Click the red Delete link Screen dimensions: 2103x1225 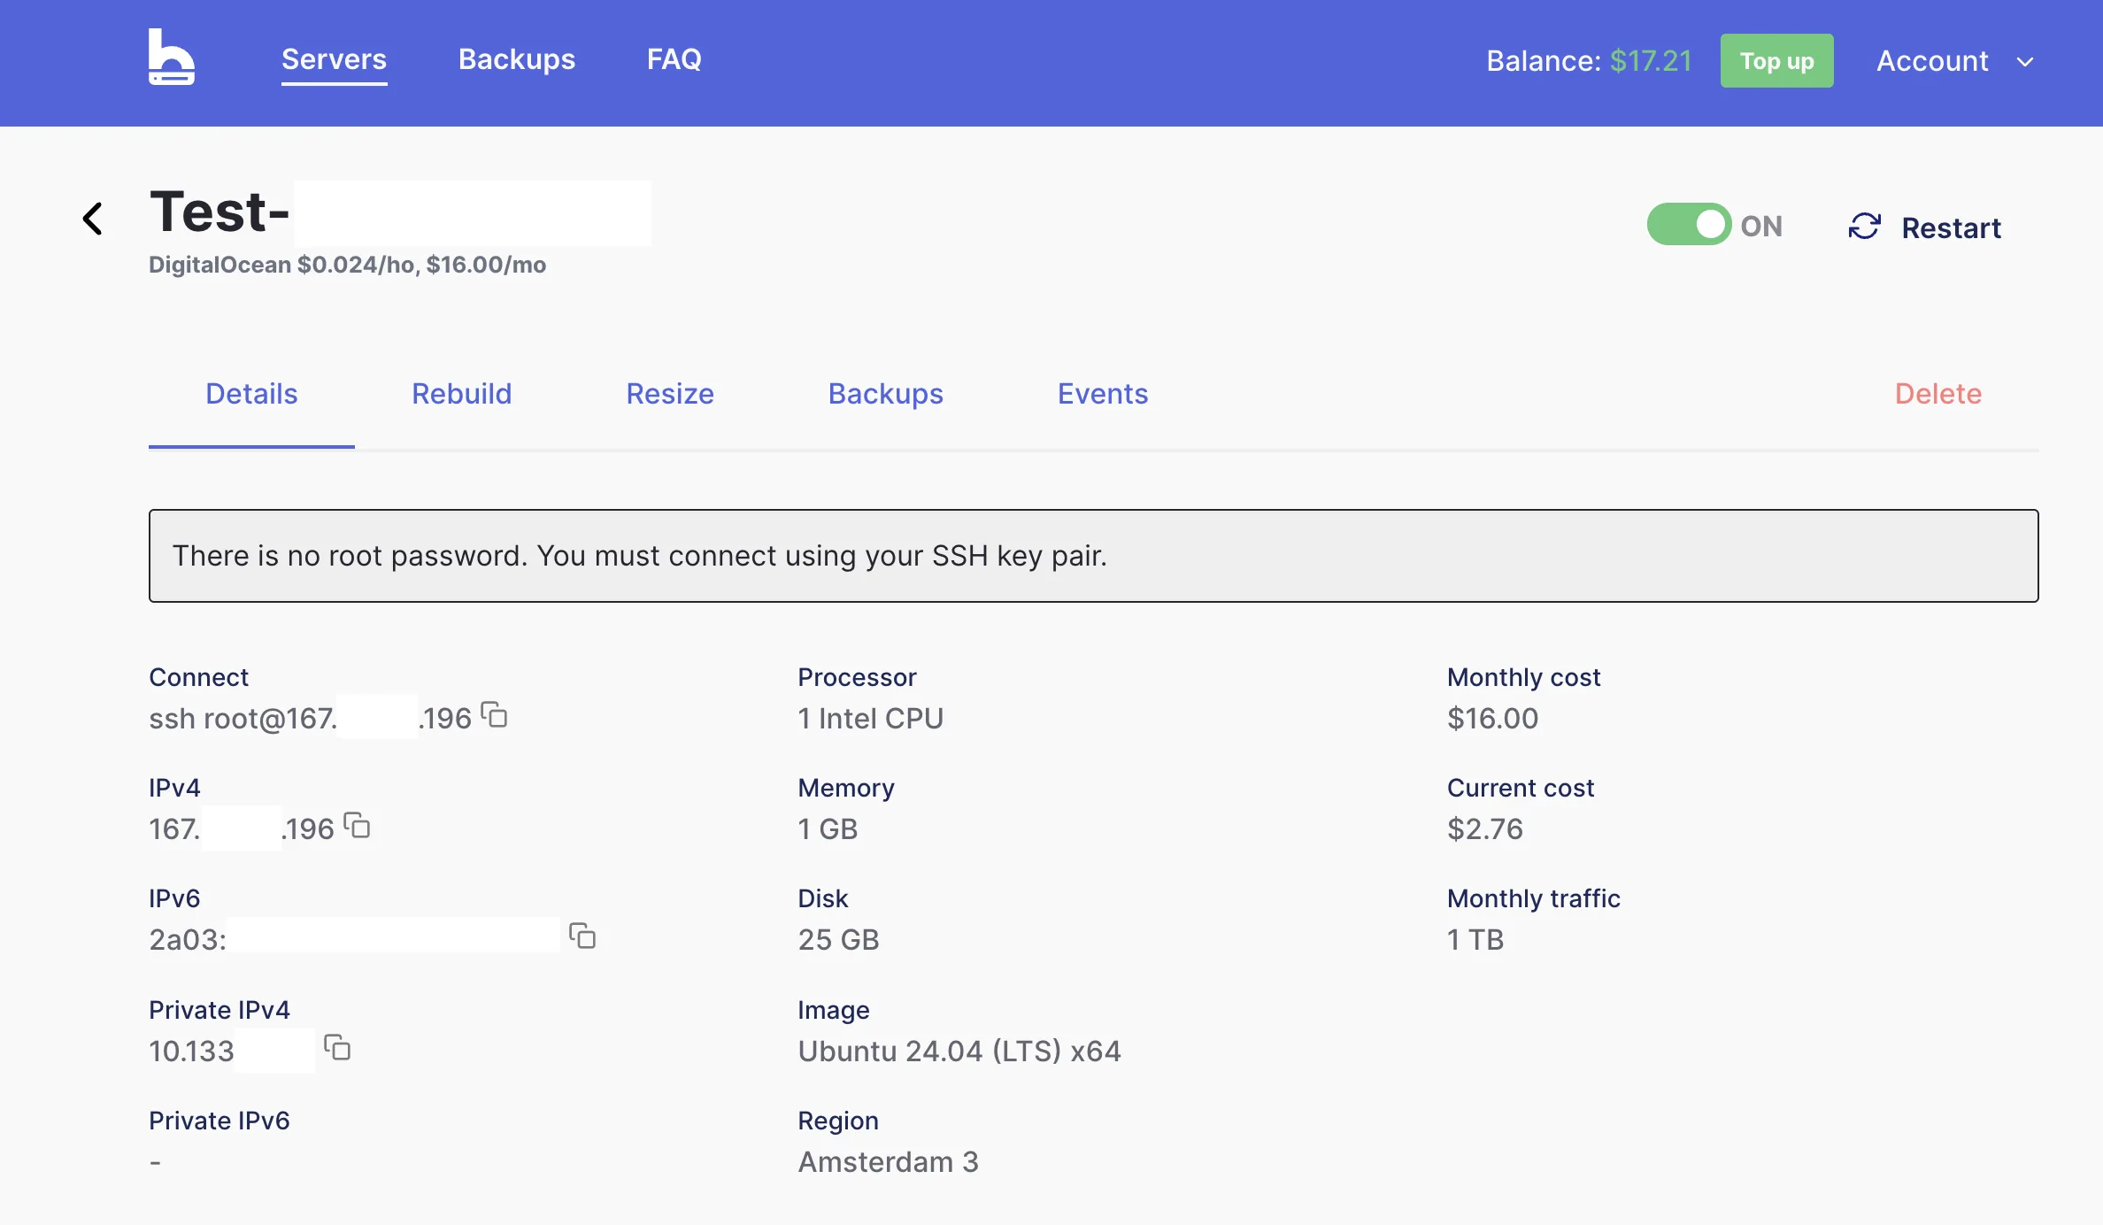1938,394
